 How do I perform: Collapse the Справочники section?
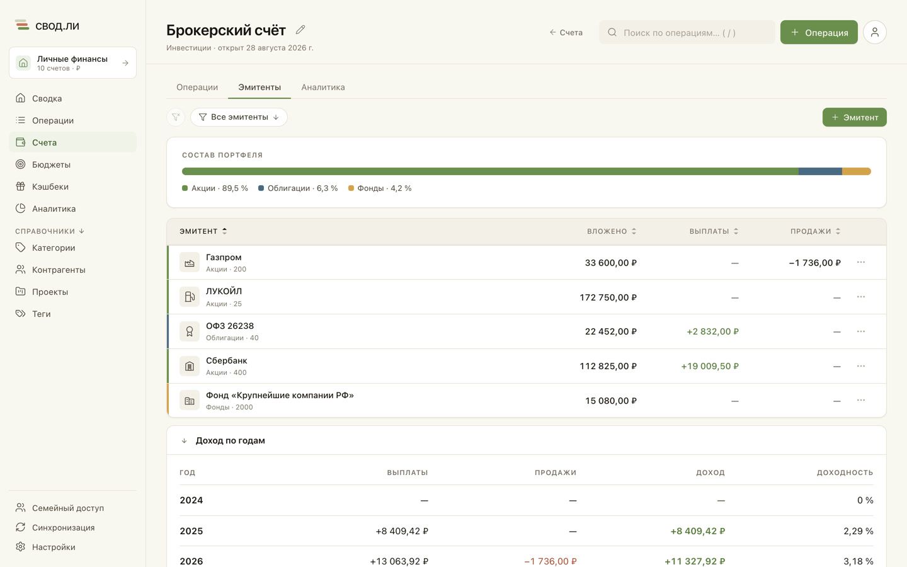point(50,231)
